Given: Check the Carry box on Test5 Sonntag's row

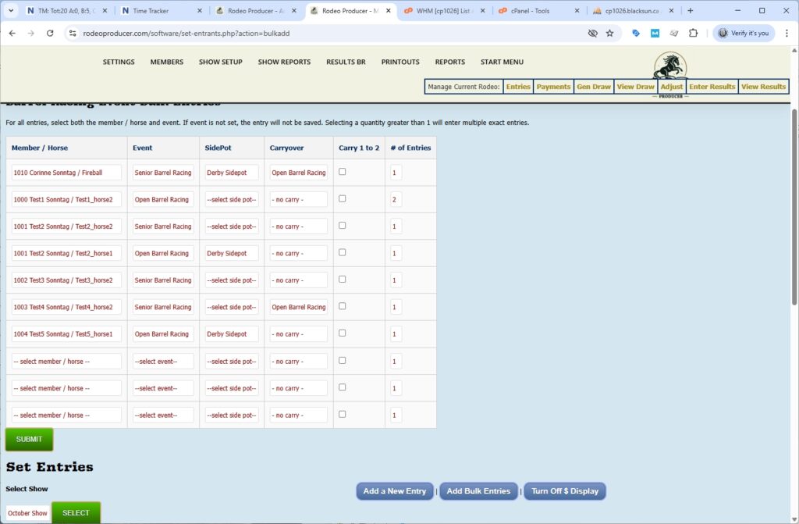Looking at the screenshot, I should point(342,333).
